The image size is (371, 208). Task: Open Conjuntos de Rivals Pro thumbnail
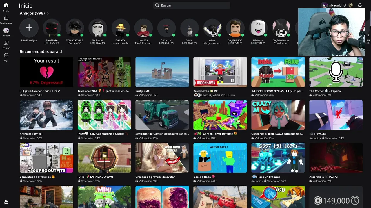tap(46, 158)
